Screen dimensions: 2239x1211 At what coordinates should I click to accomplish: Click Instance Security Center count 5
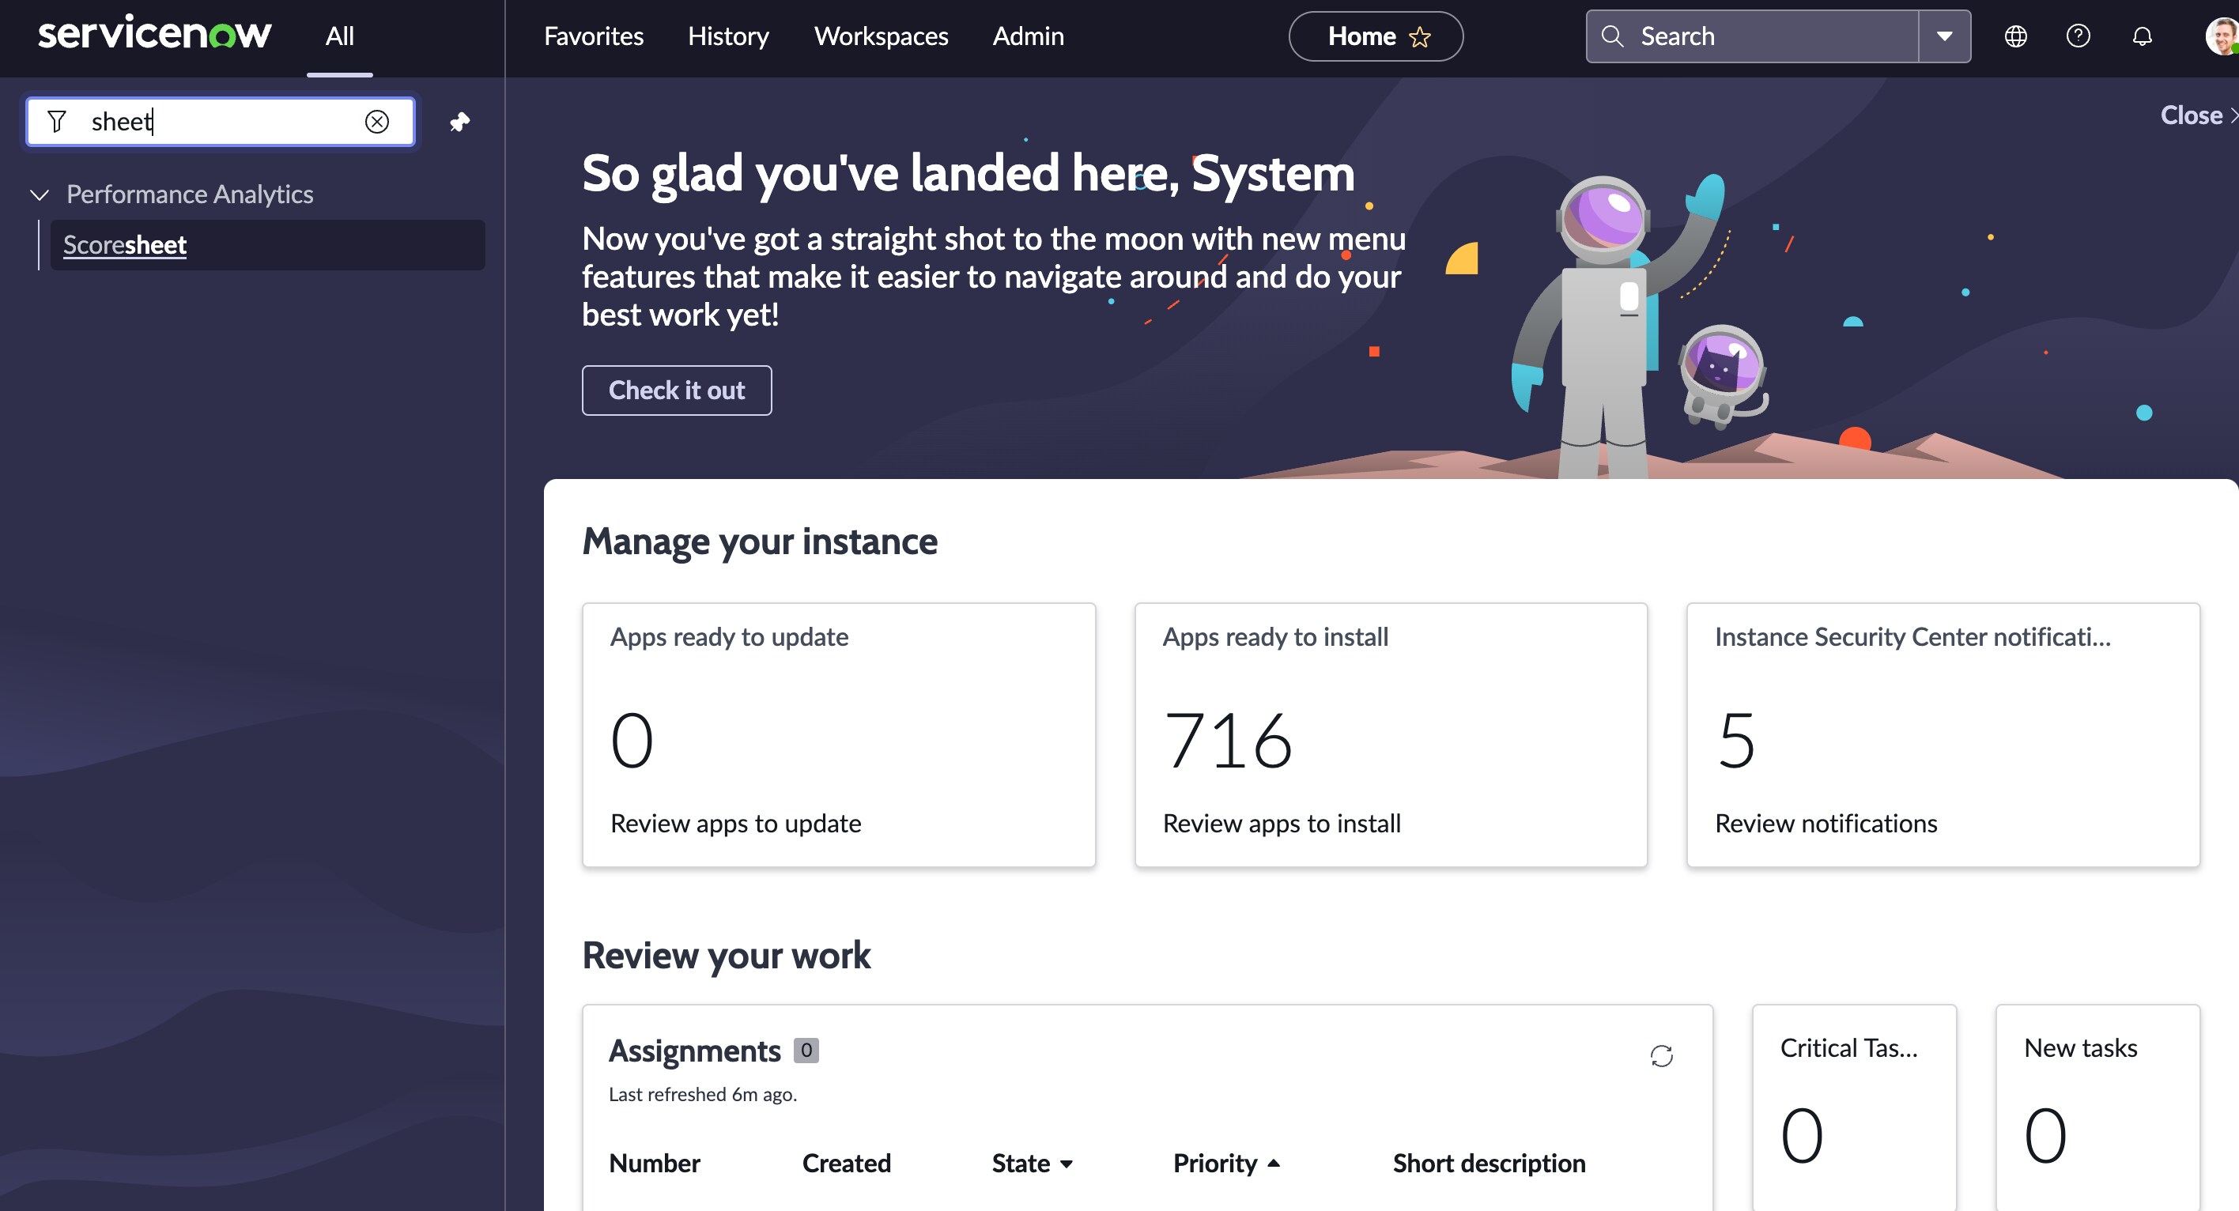[1737, 739]
